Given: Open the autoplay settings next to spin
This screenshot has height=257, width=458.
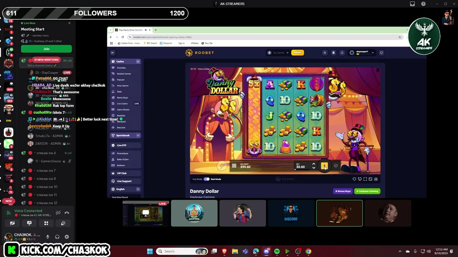Looking at the screenshot, I should pyautogui.click(x=336, y=166).
